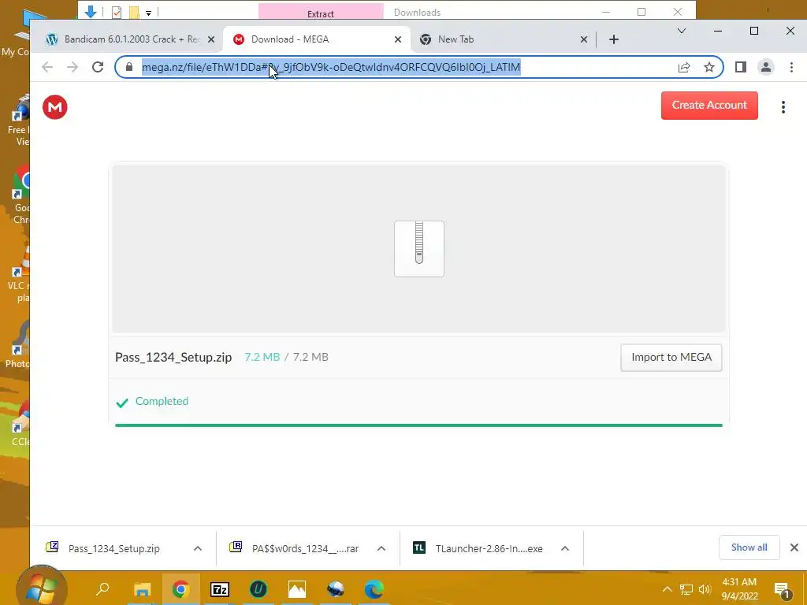Reload the MEGA page
Viewport: 807px width, 605px height.
pos(98,67)
